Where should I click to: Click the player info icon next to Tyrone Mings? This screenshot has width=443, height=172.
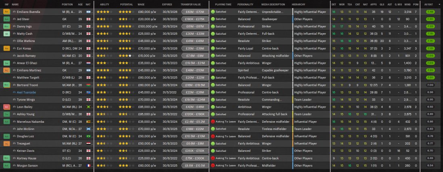(x=14, y=100)
